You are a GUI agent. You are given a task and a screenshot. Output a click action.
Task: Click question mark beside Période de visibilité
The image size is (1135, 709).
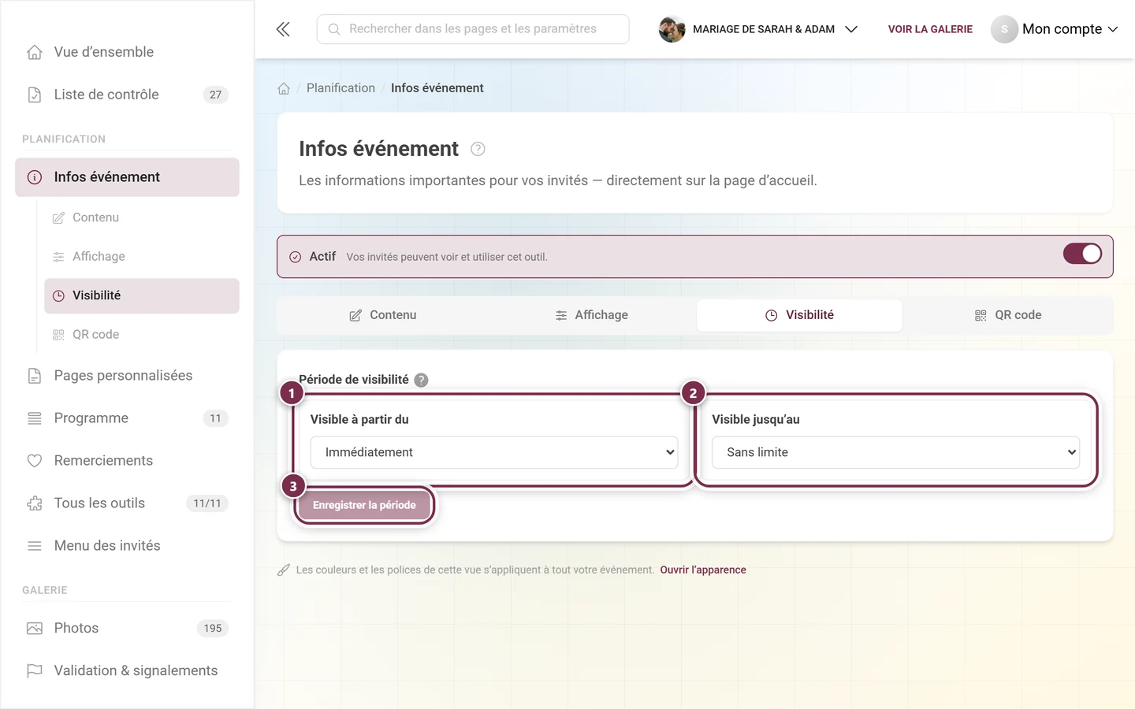coord(422,380)
